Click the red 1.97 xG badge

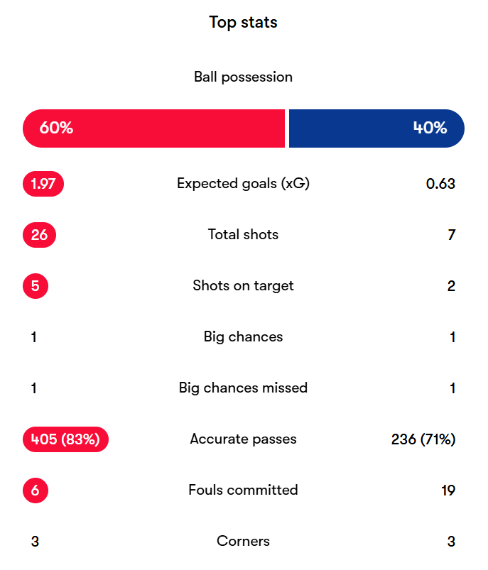(43, 184)
